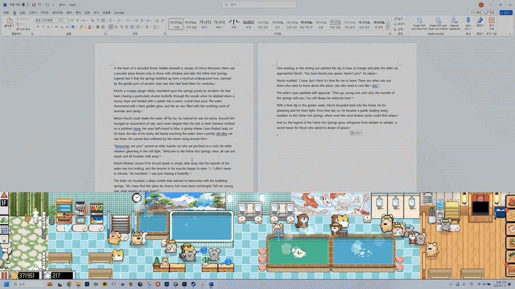Click Create PDF and Share via Outlook
This screenshot has width=515, height=289.
click(x=438, y=24)
